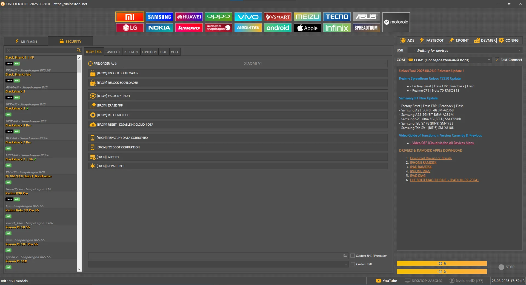526x285 pixels.
Task: Open DEVMGR device manager
Action: (485, 41)
